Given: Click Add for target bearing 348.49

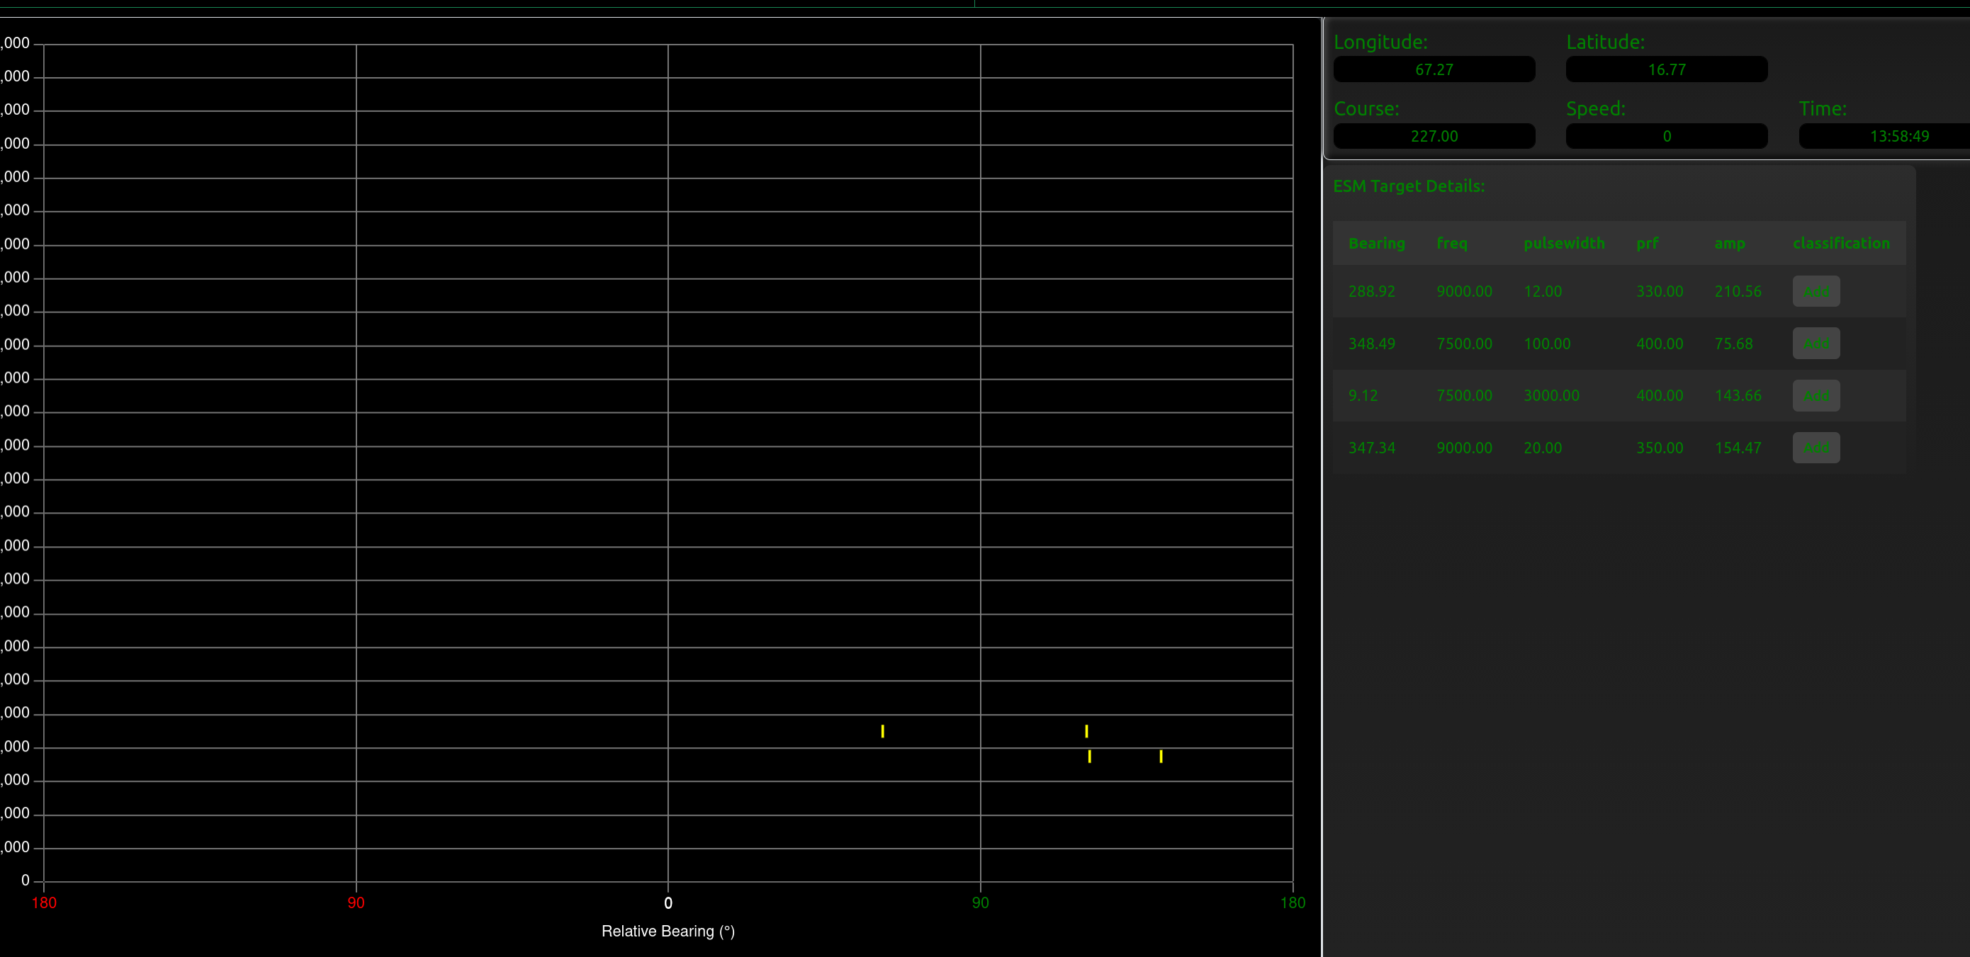Looking at the screenshot, I should point(1816,344).
